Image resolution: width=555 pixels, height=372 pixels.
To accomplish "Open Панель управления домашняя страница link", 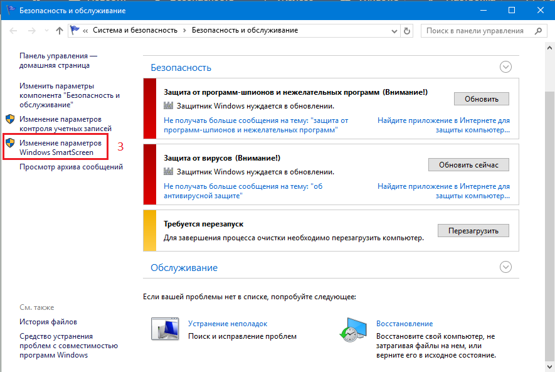I will pos(58,60).
